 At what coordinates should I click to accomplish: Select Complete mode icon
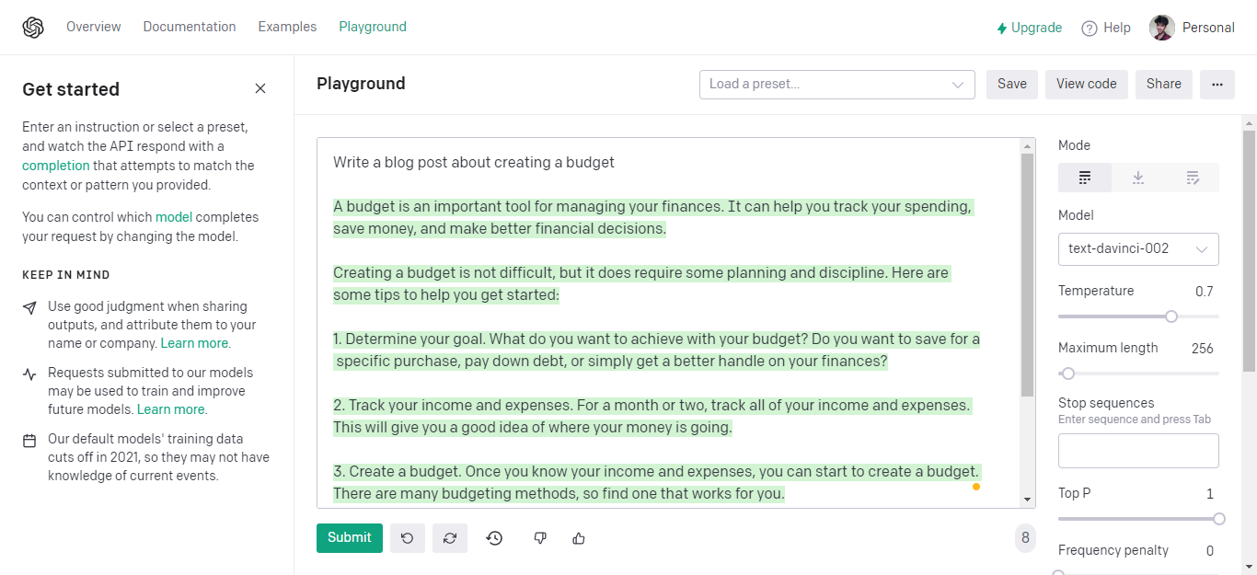pos(1085,178)
